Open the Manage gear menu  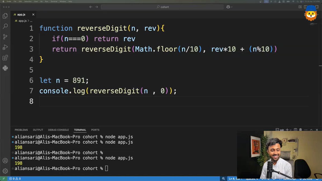point(5,171)
